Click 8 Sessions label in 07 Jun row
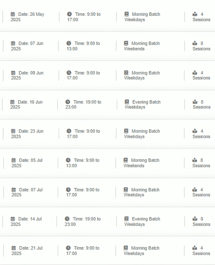This screenshot has height=265, width=215. pyautogui.click(x=201, y=46)
